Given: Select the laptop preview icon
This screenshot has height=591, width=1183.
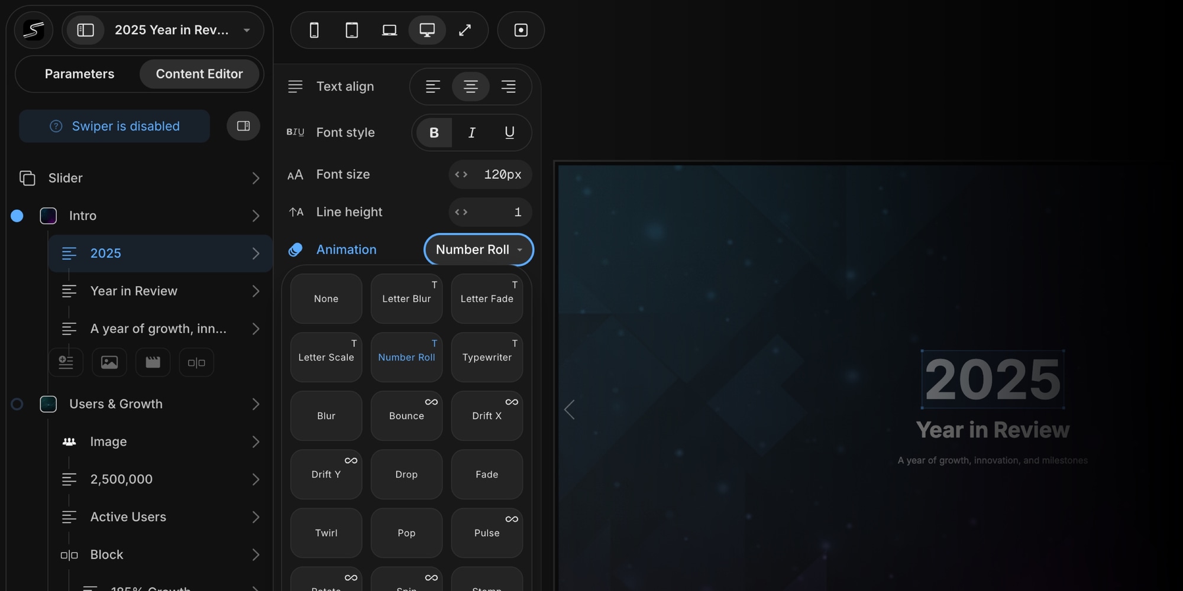Looking at the screenshot, I should (389, 30).
